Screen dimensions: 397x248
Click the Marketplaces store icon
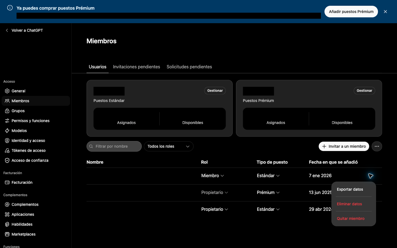coord(7,234)
